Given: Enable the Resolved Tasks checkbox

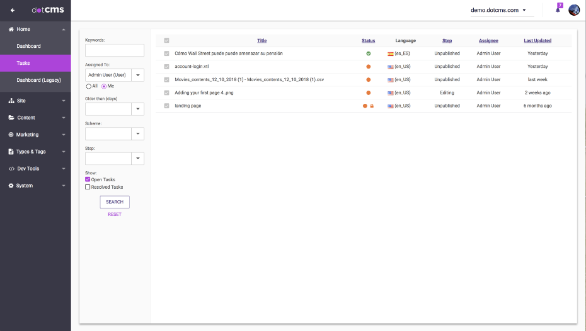Looking at the screenshot, I should [88, 187].
